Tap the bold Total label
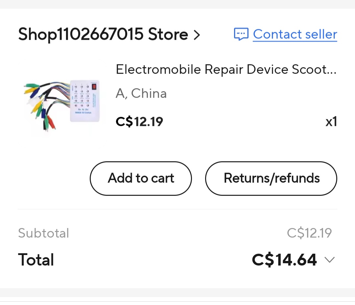The height and width of the screenshot is (305, 355). pos(36,260)
